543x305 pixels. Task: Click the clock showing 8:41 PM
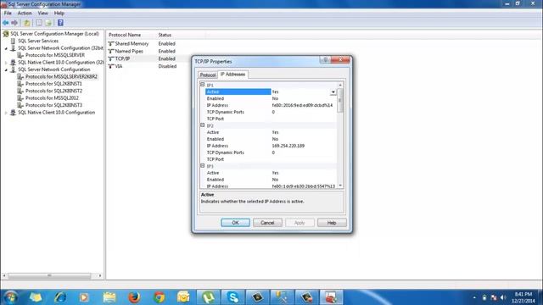pyautogui.click(x=523, y=294)
